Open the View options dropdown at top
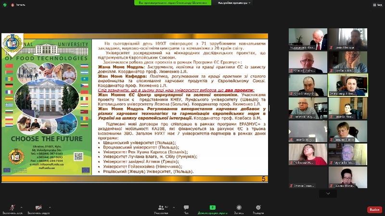The height and width of the screenshot is (216, 385). [234, 3]
